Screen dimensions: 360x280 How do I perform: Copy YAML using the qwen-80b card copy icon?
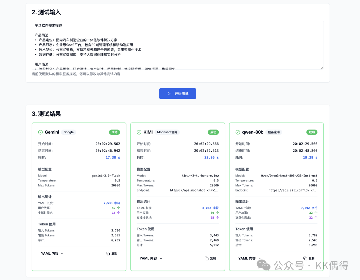pyautogui.click(x=305, y=258)
